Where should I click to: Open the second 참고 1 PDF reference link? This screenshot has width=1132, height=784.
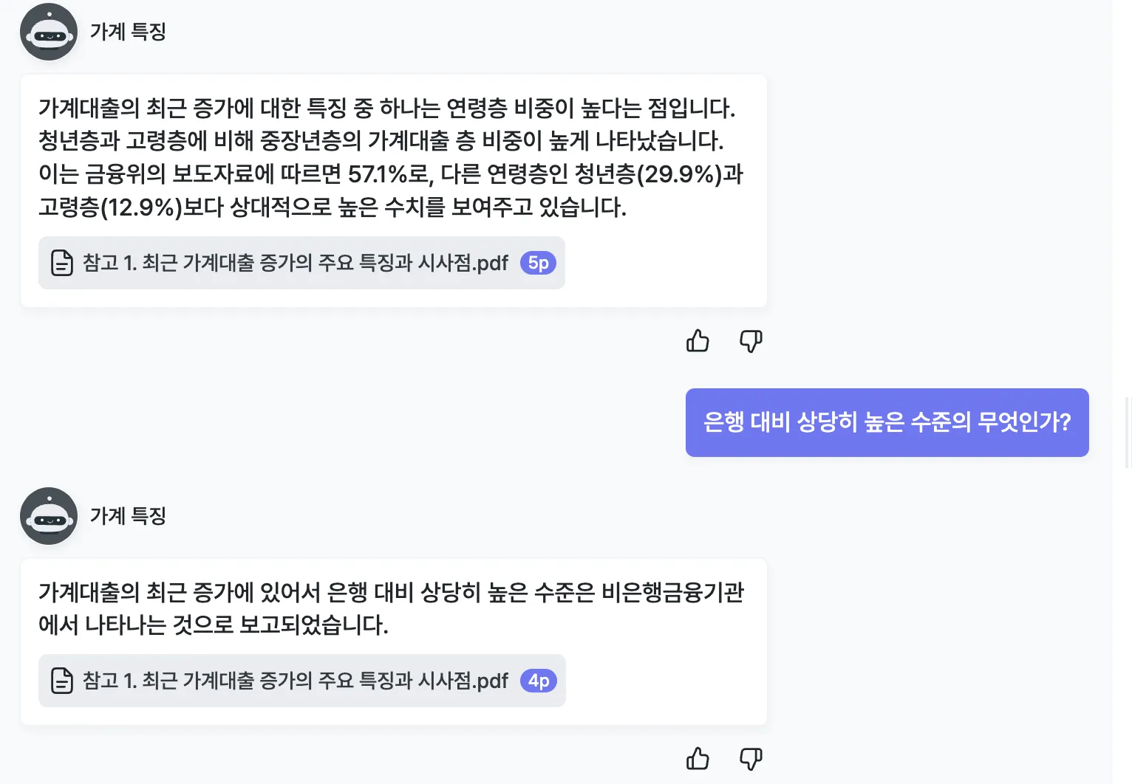(301, 681)
